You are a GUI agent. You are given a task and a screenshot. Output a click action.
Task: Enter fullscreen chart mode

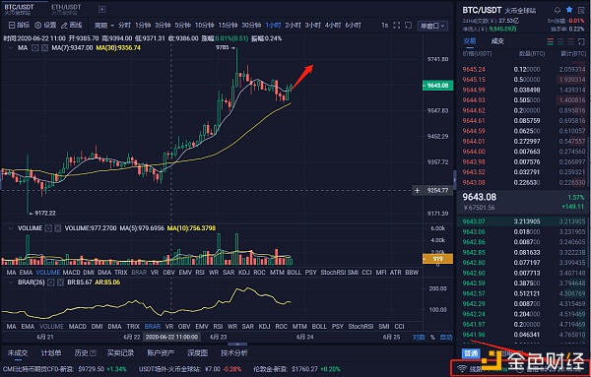[397, 26]
